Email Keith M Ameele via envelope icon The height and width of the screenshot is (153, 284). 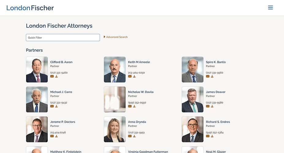pos(130,76)
